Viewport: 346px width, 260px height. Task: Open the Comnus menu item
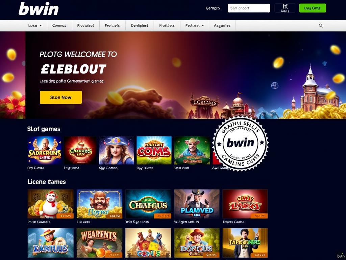tap(59, 25)
